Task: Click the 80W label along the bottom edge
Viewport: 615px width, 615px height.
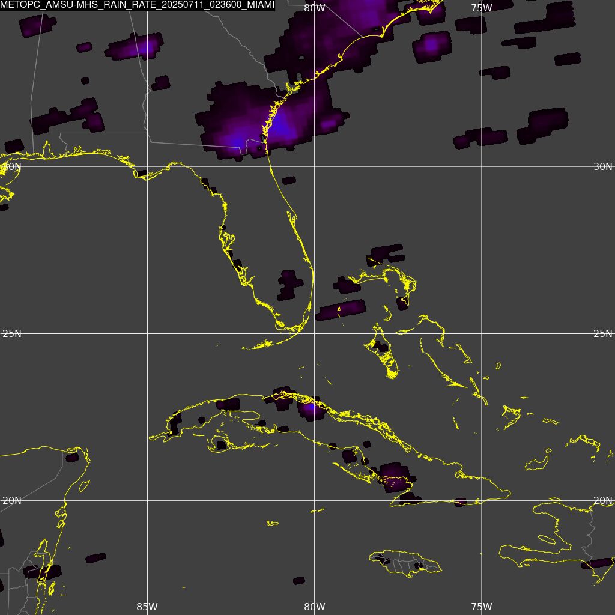Action: pyautogui.click(x=315, y=607)
